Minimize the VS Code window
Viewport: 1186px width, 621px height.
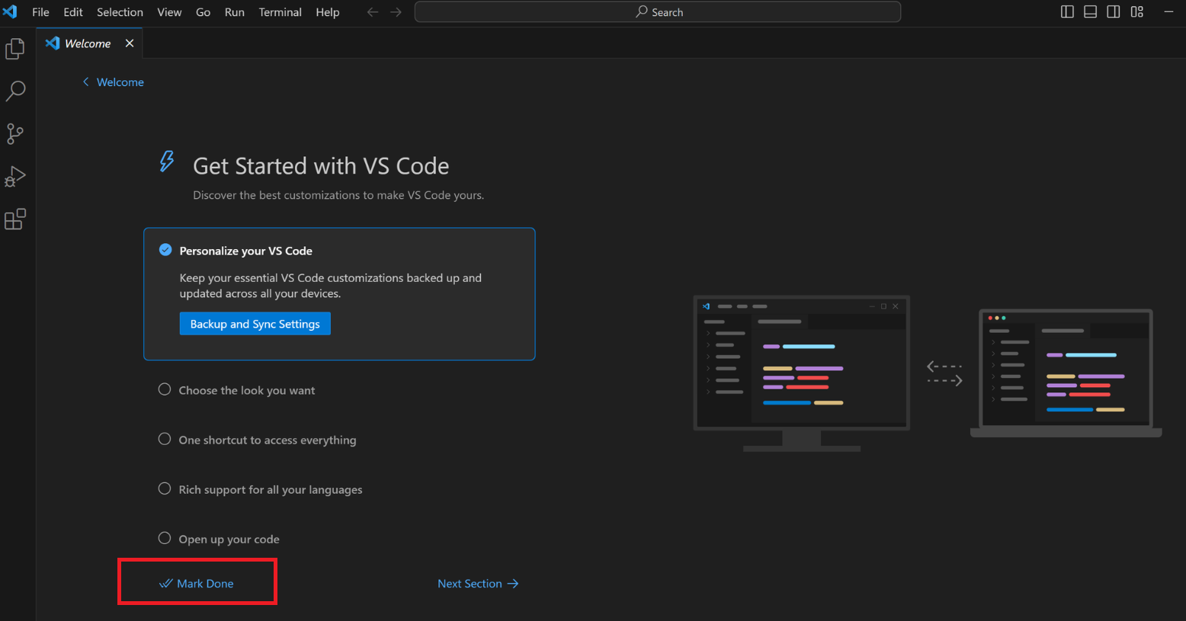click(1168, 12)
